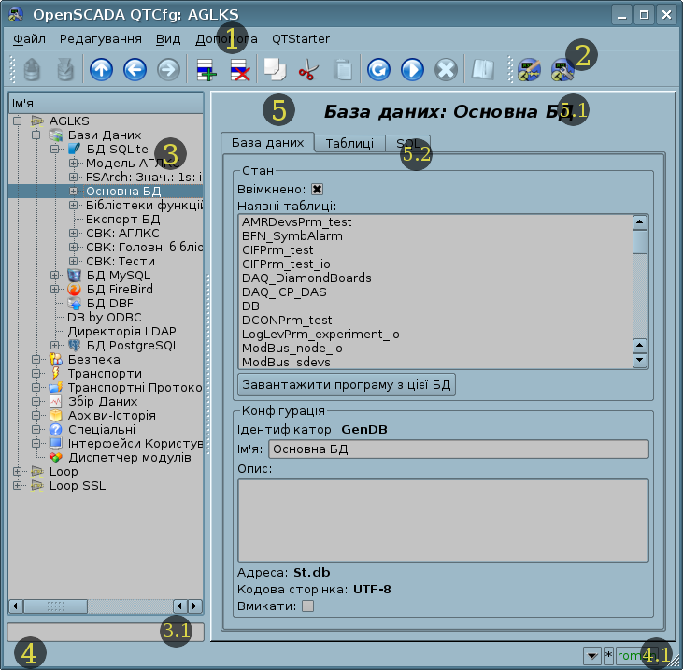Copy the item using the copy icon
The image size is (683, 670).
(x=275, y=70)
